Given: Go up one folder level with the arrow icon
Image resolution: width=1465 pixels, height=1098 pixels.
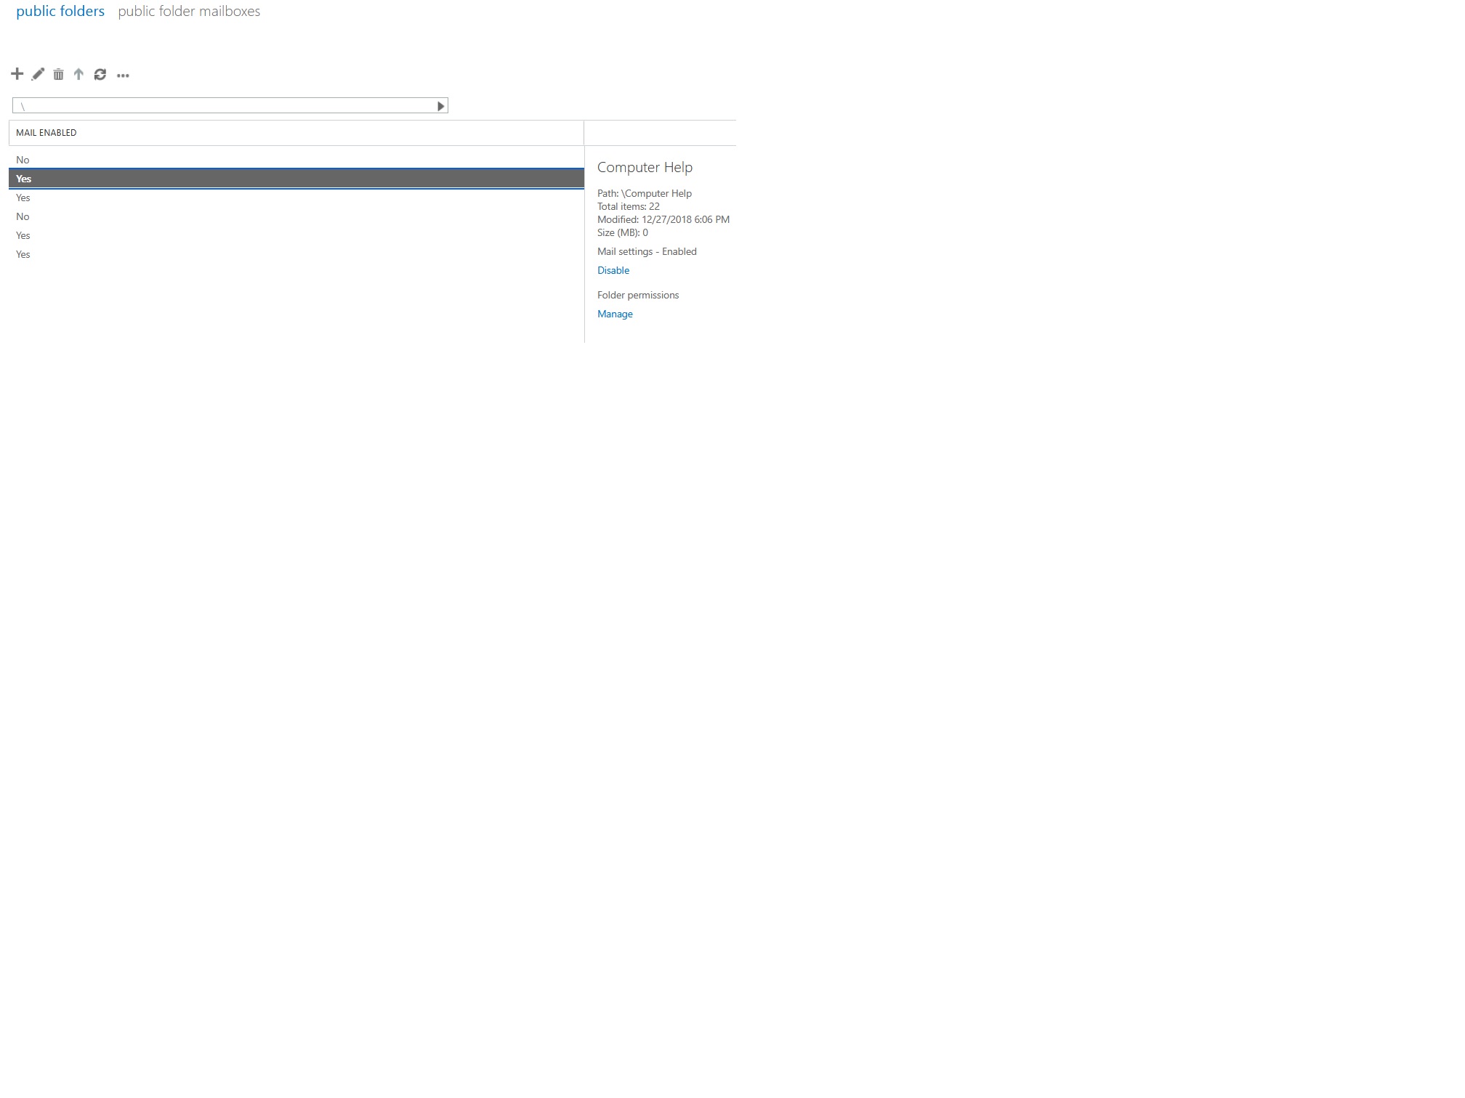Looking at the screenshot, I should pyautogui.click(x=79, y=74).
